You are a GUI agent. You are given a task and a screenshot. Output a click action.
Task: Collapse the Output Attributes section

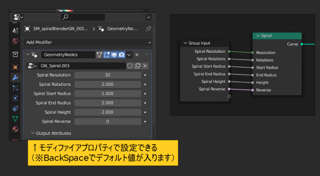tap(33, 133)
